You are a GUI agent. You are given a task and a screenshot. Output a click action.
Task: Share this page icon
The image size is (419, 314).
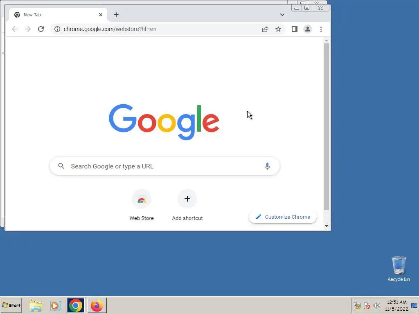click(x=265, y=29)
